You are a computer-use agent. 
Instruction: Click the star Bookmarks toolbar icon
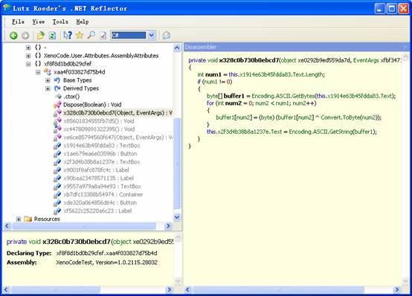80,35
